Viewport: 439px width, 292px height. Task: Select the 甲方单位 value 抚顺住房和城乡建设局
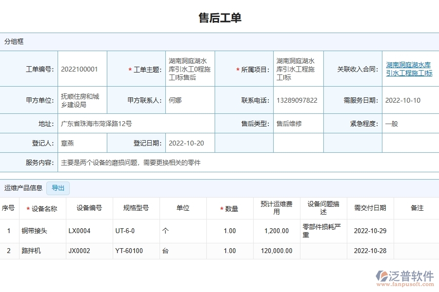click(80, 100)
